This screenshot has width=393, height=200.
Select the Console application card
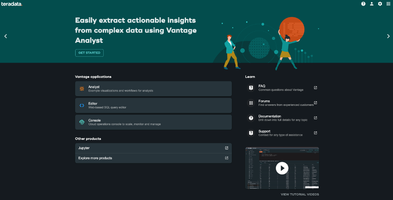pos(153,122)
